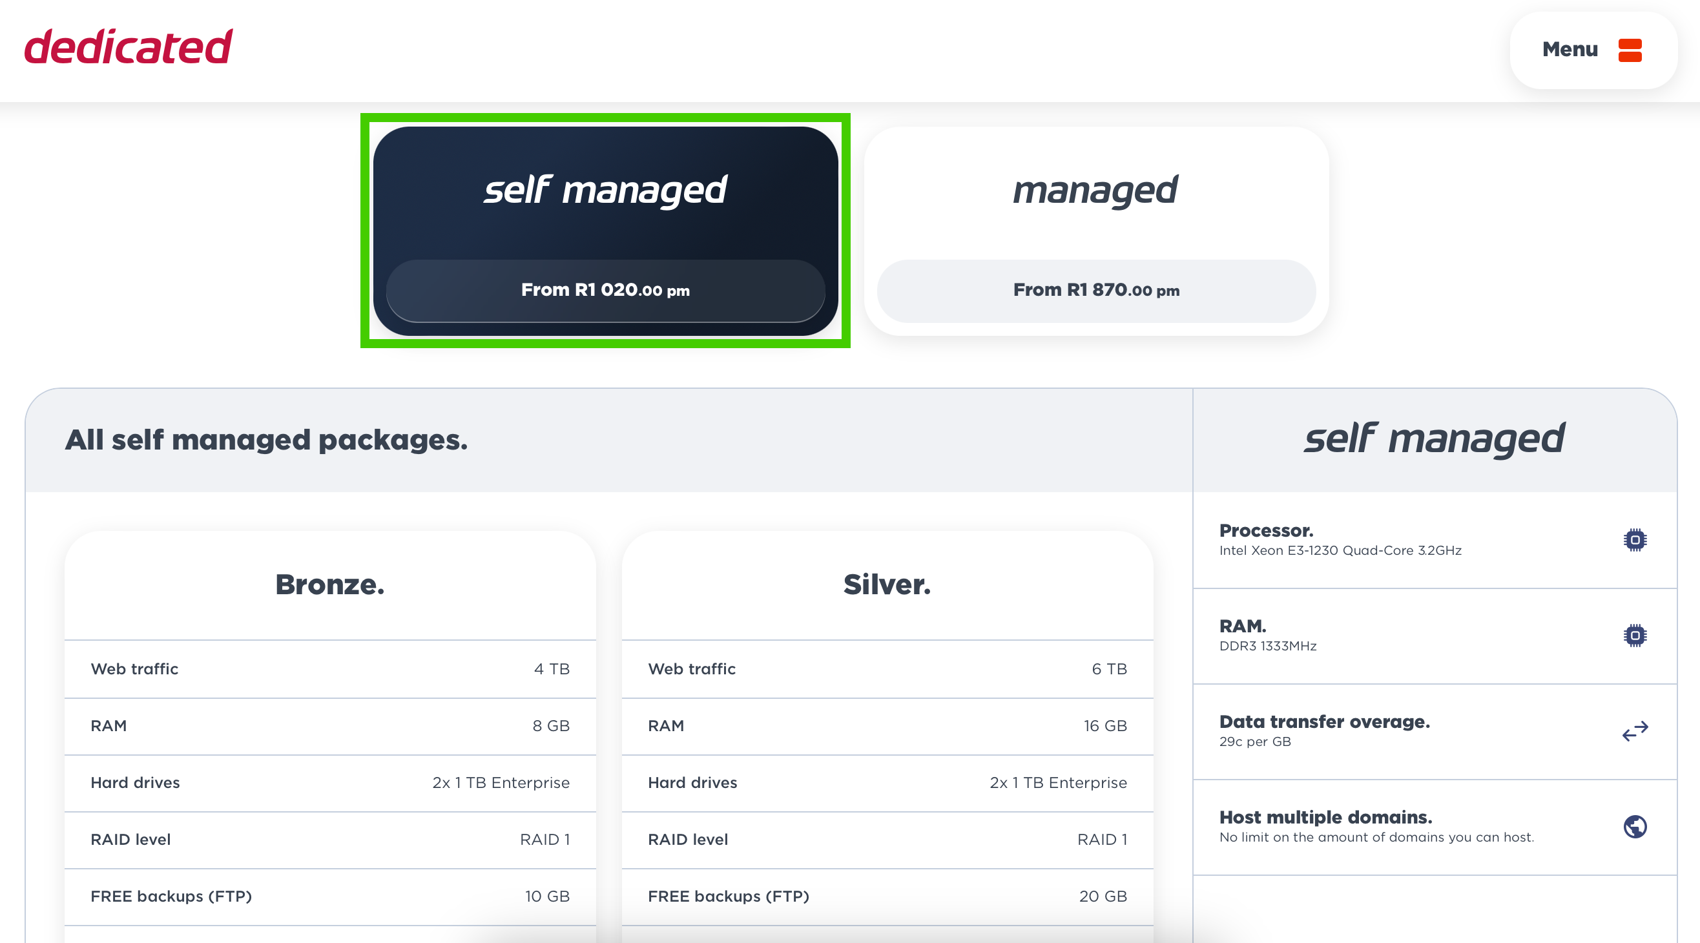This screenshot has width=1700, height=943.
Task: Click the Bronze Hard drives row
Action: click(x=330, y=783)
